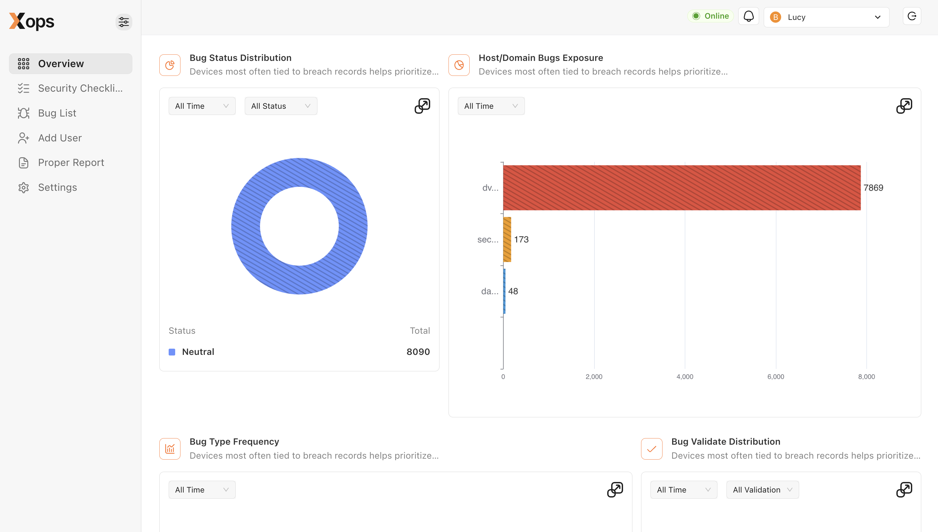Click the logout icon at top right
This screenshot has height=532, width=938.
coord(912,16)
